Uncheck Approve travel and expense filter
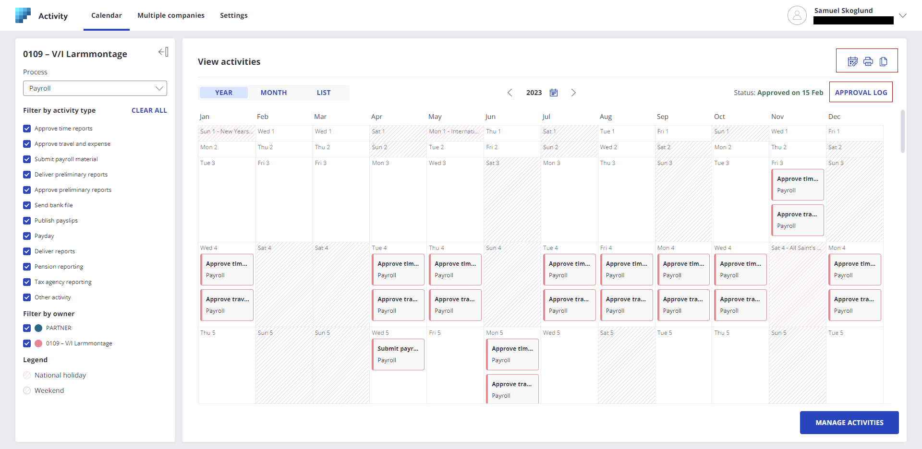This screenshot has width=922, height=449. (27, 144)
